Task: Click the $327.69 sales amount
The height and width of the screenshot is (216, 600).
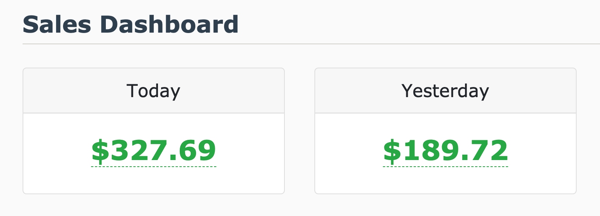Action: tap(154, 151)
